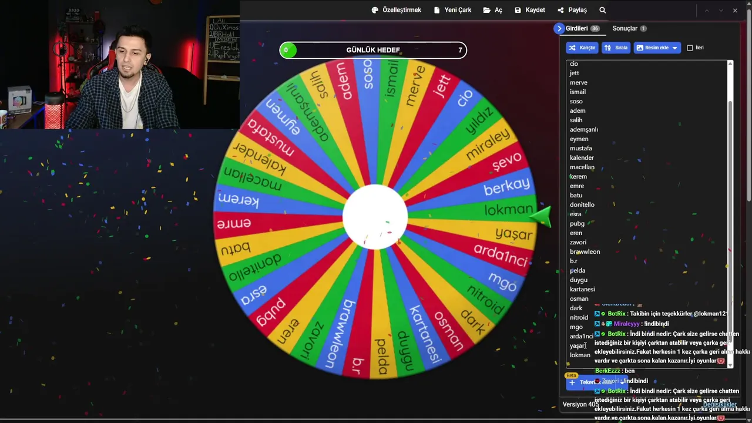Click entry 'eymen' in entries list
The width and height of the screenshot is (752, 423).
579,139
